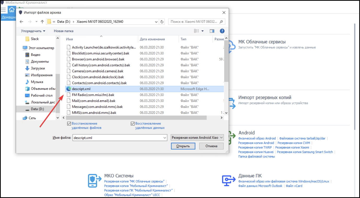Click the Новая папка button
Viewport: 360px width, 198px height.
64,31
